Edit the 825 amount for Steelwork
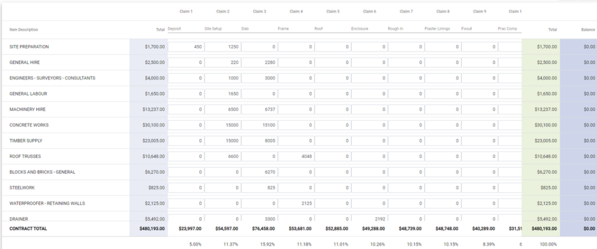The height and width of the screenshot is (249, 597). [259, 188]
